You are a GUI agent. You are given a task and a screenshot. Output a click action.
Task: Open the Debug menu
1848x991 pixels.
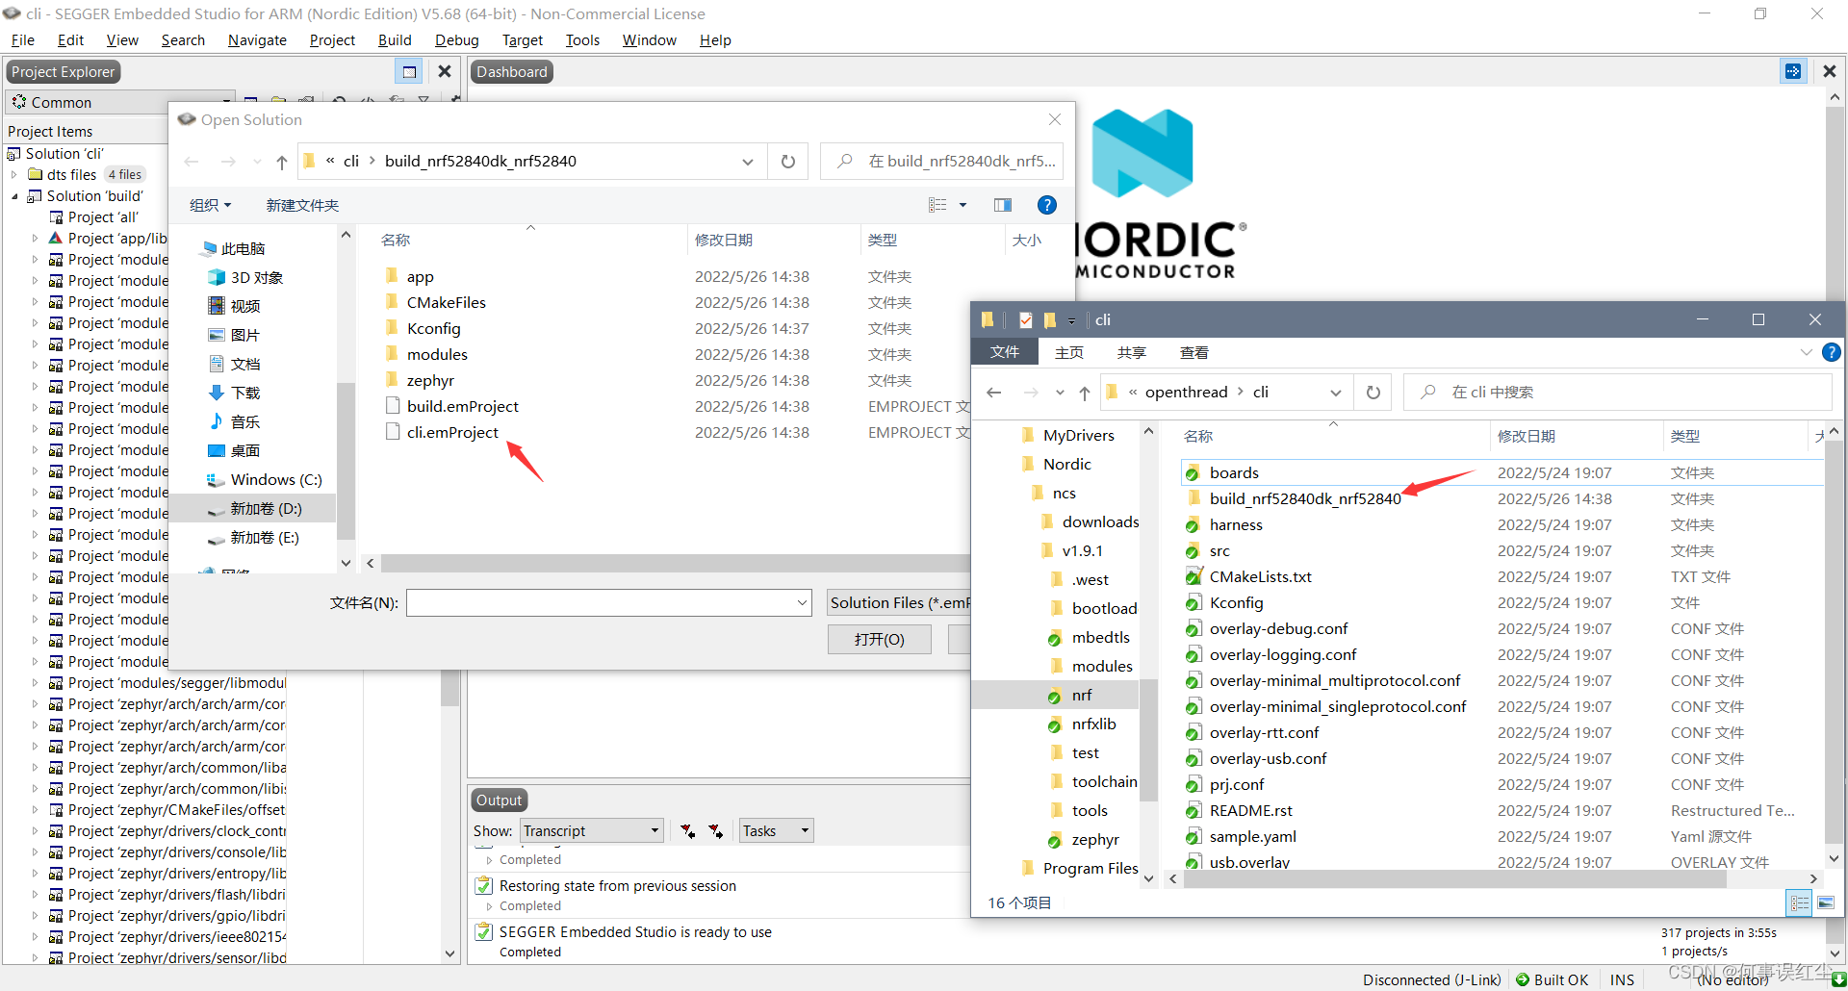coord(456,39)
